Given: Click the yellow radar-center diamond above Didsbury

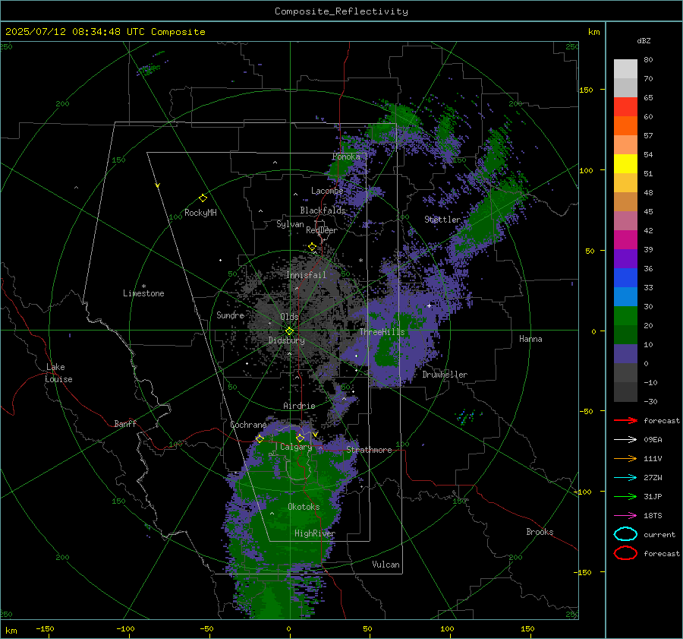Looking at the screenshot, I should coord(289,331).
